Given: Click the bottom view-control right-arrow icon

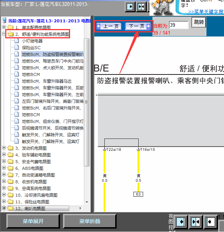Looking at the screenshot, I should pos(180,222).
